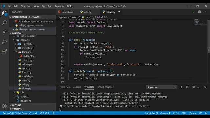Click the unsaved dot on views.py tab
Image resolution: width=210 pixels, height=118 pixels.
[119, 12]
